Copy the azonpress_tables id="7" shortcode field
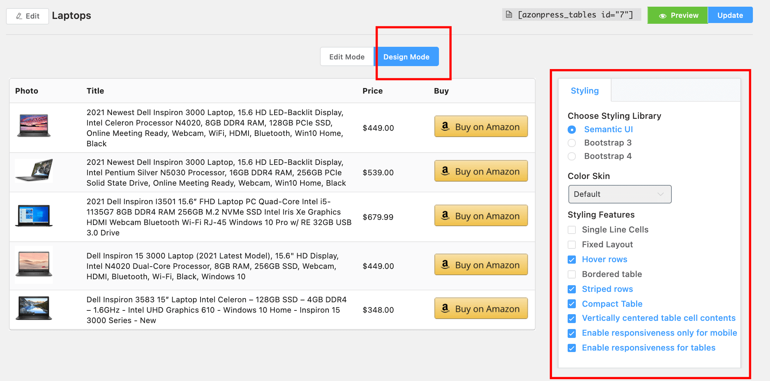 point(571,14)
